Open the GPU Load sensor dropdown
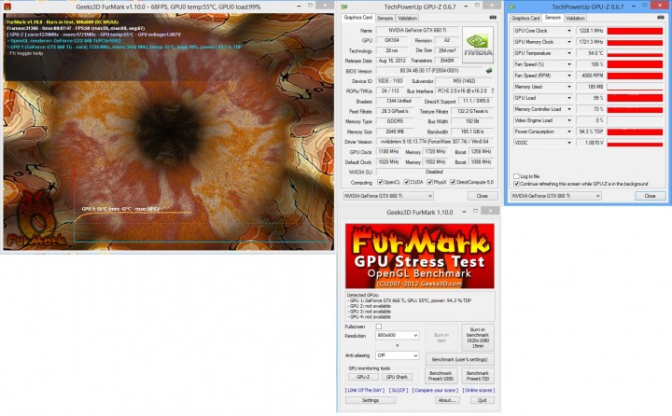This screenshot has width=672, height=416. (x=569, y=98)
